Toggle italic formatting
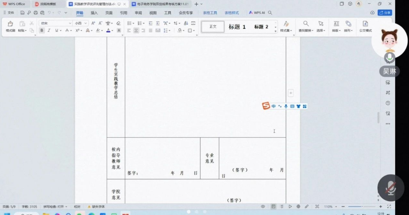The image size is (409, 215). click(49, 31)
